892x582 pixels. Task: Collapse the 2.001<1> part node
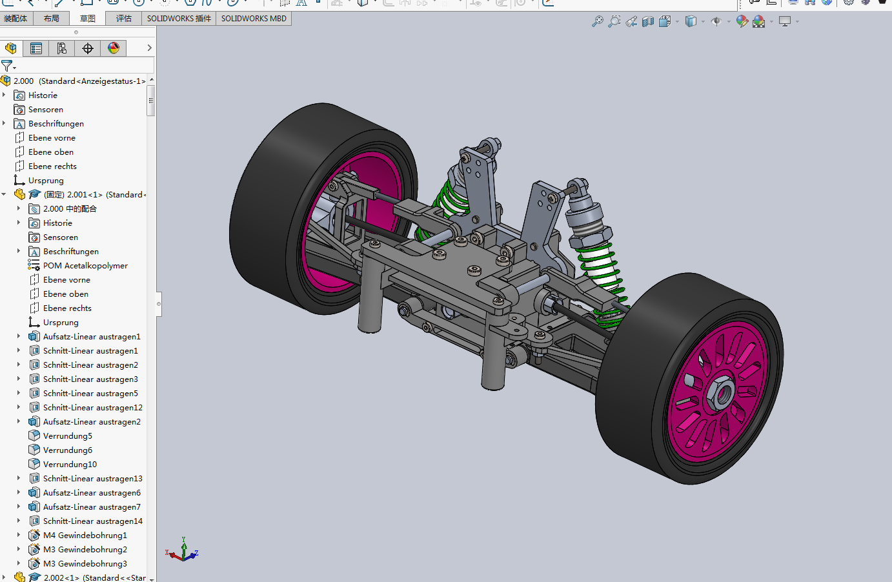point(5,194)
